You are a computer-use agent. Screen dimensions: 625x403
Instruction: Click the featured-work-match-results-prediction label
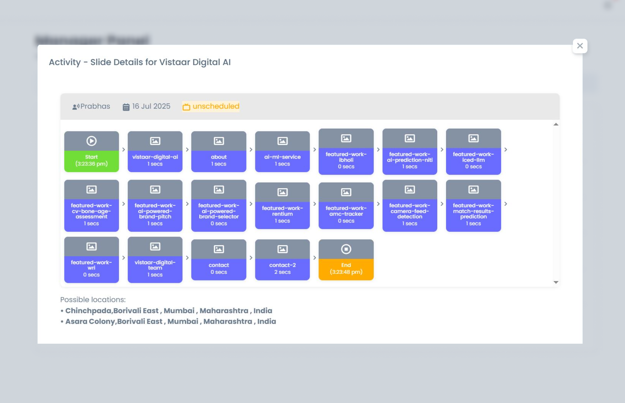[x=473, y=215]
